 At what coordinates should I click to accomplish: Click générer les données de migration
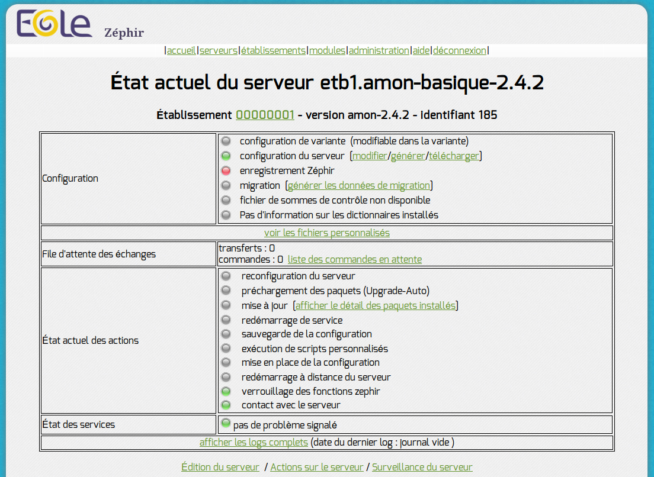pyautogui.click(x=359, y=185)
